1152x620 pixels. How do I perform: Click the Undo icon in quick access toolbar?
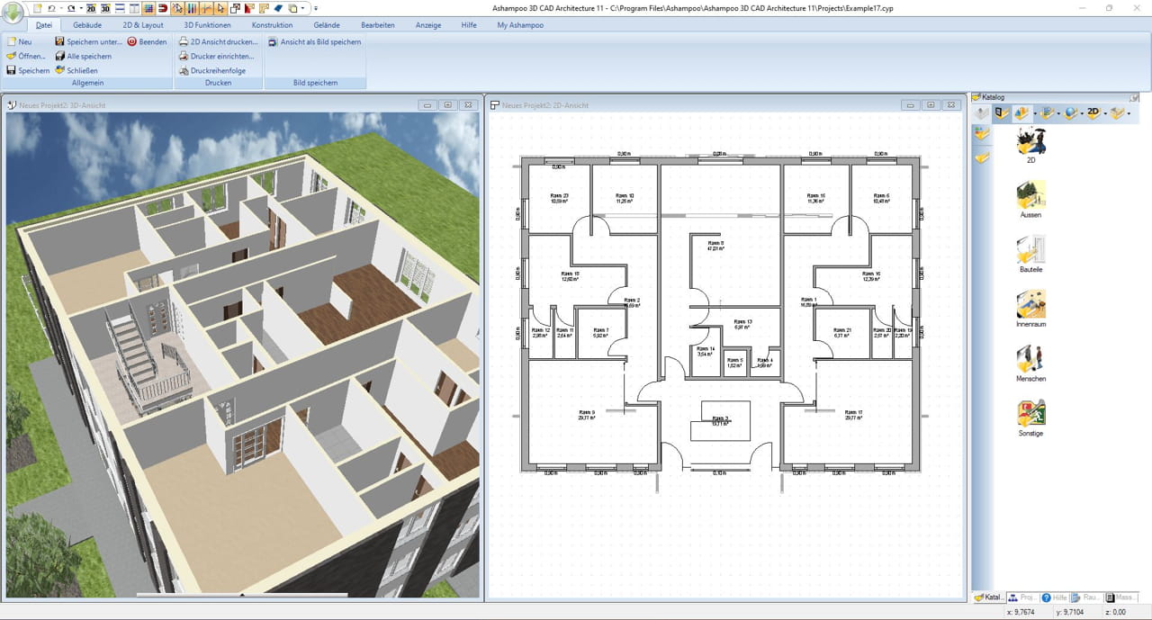click(51, 8)
